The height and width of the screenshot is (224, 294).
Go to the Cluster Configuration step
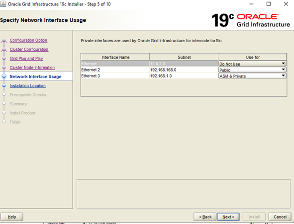[x=29, y=49]
